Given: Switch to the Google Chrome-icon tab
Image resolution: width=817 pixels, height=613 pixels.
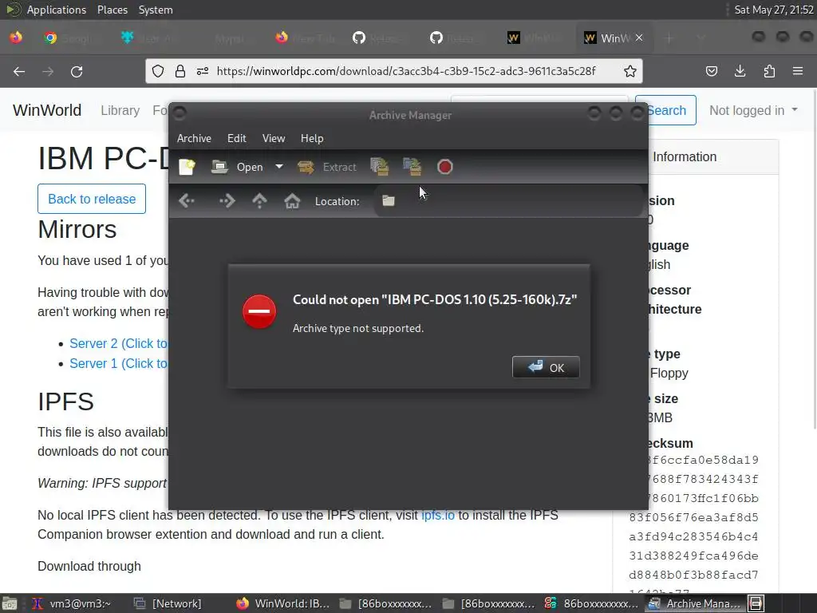Looking at the screenshot, I should (70, 38).
